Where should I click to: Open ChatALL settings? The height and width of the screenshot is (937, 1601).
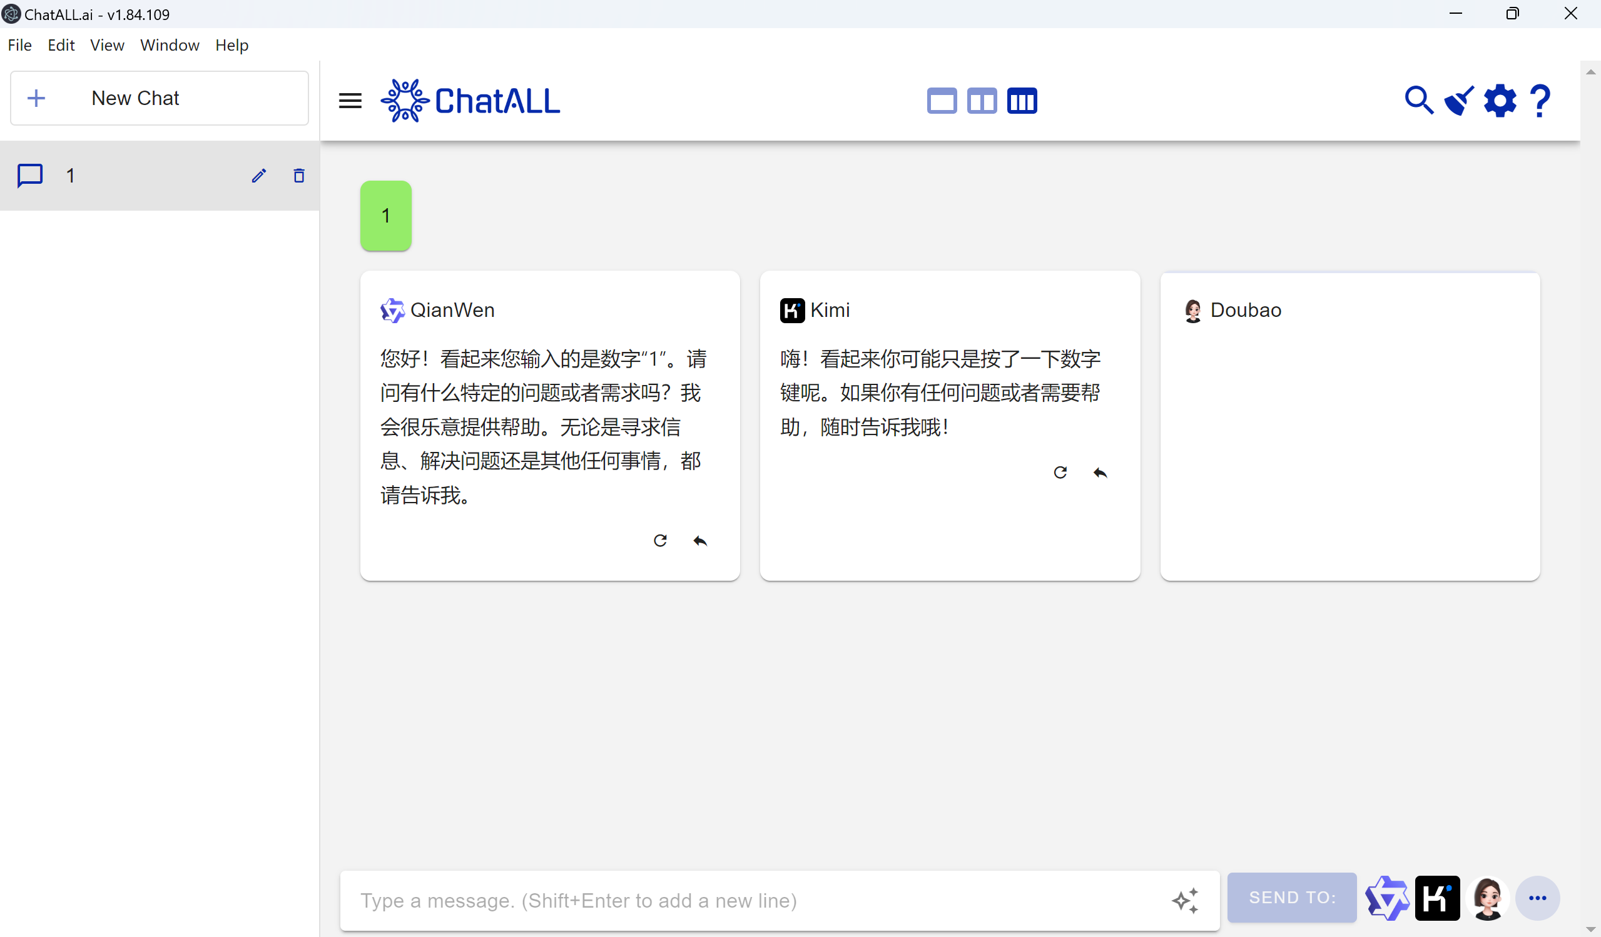pos(1500,100)
